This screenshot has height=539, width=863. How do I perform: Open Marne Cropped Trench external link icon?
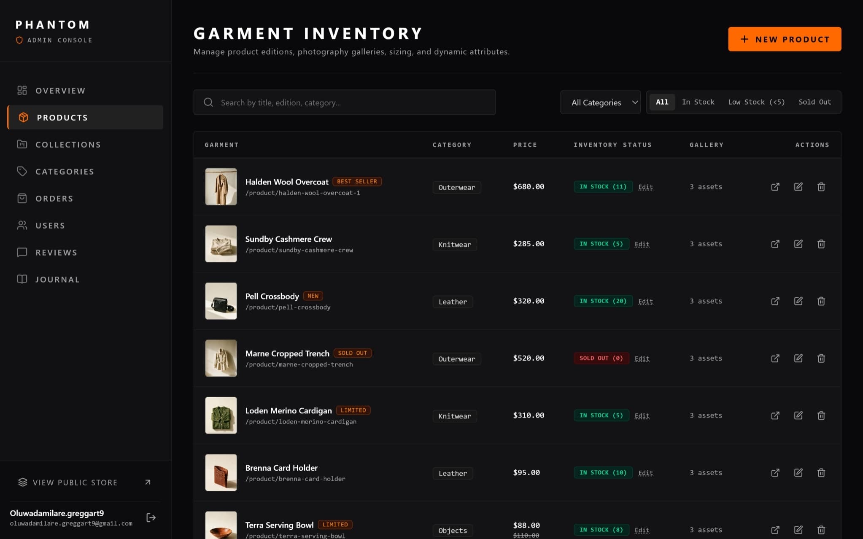coord(775,358)
